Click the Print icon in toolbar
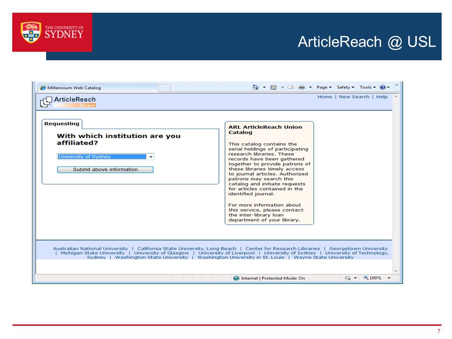452x339 pixels. click(x=301, y=88)
